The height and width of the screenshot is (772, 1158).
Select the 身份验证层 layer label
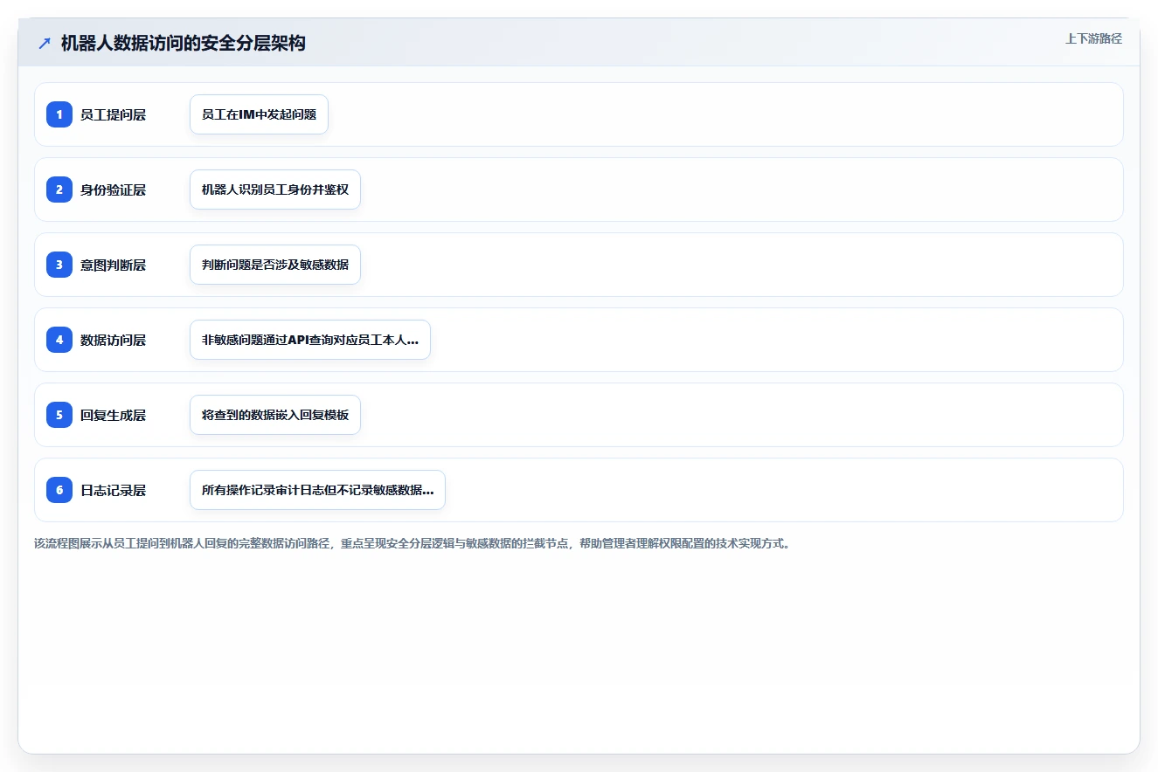click(x=113, y=190)
